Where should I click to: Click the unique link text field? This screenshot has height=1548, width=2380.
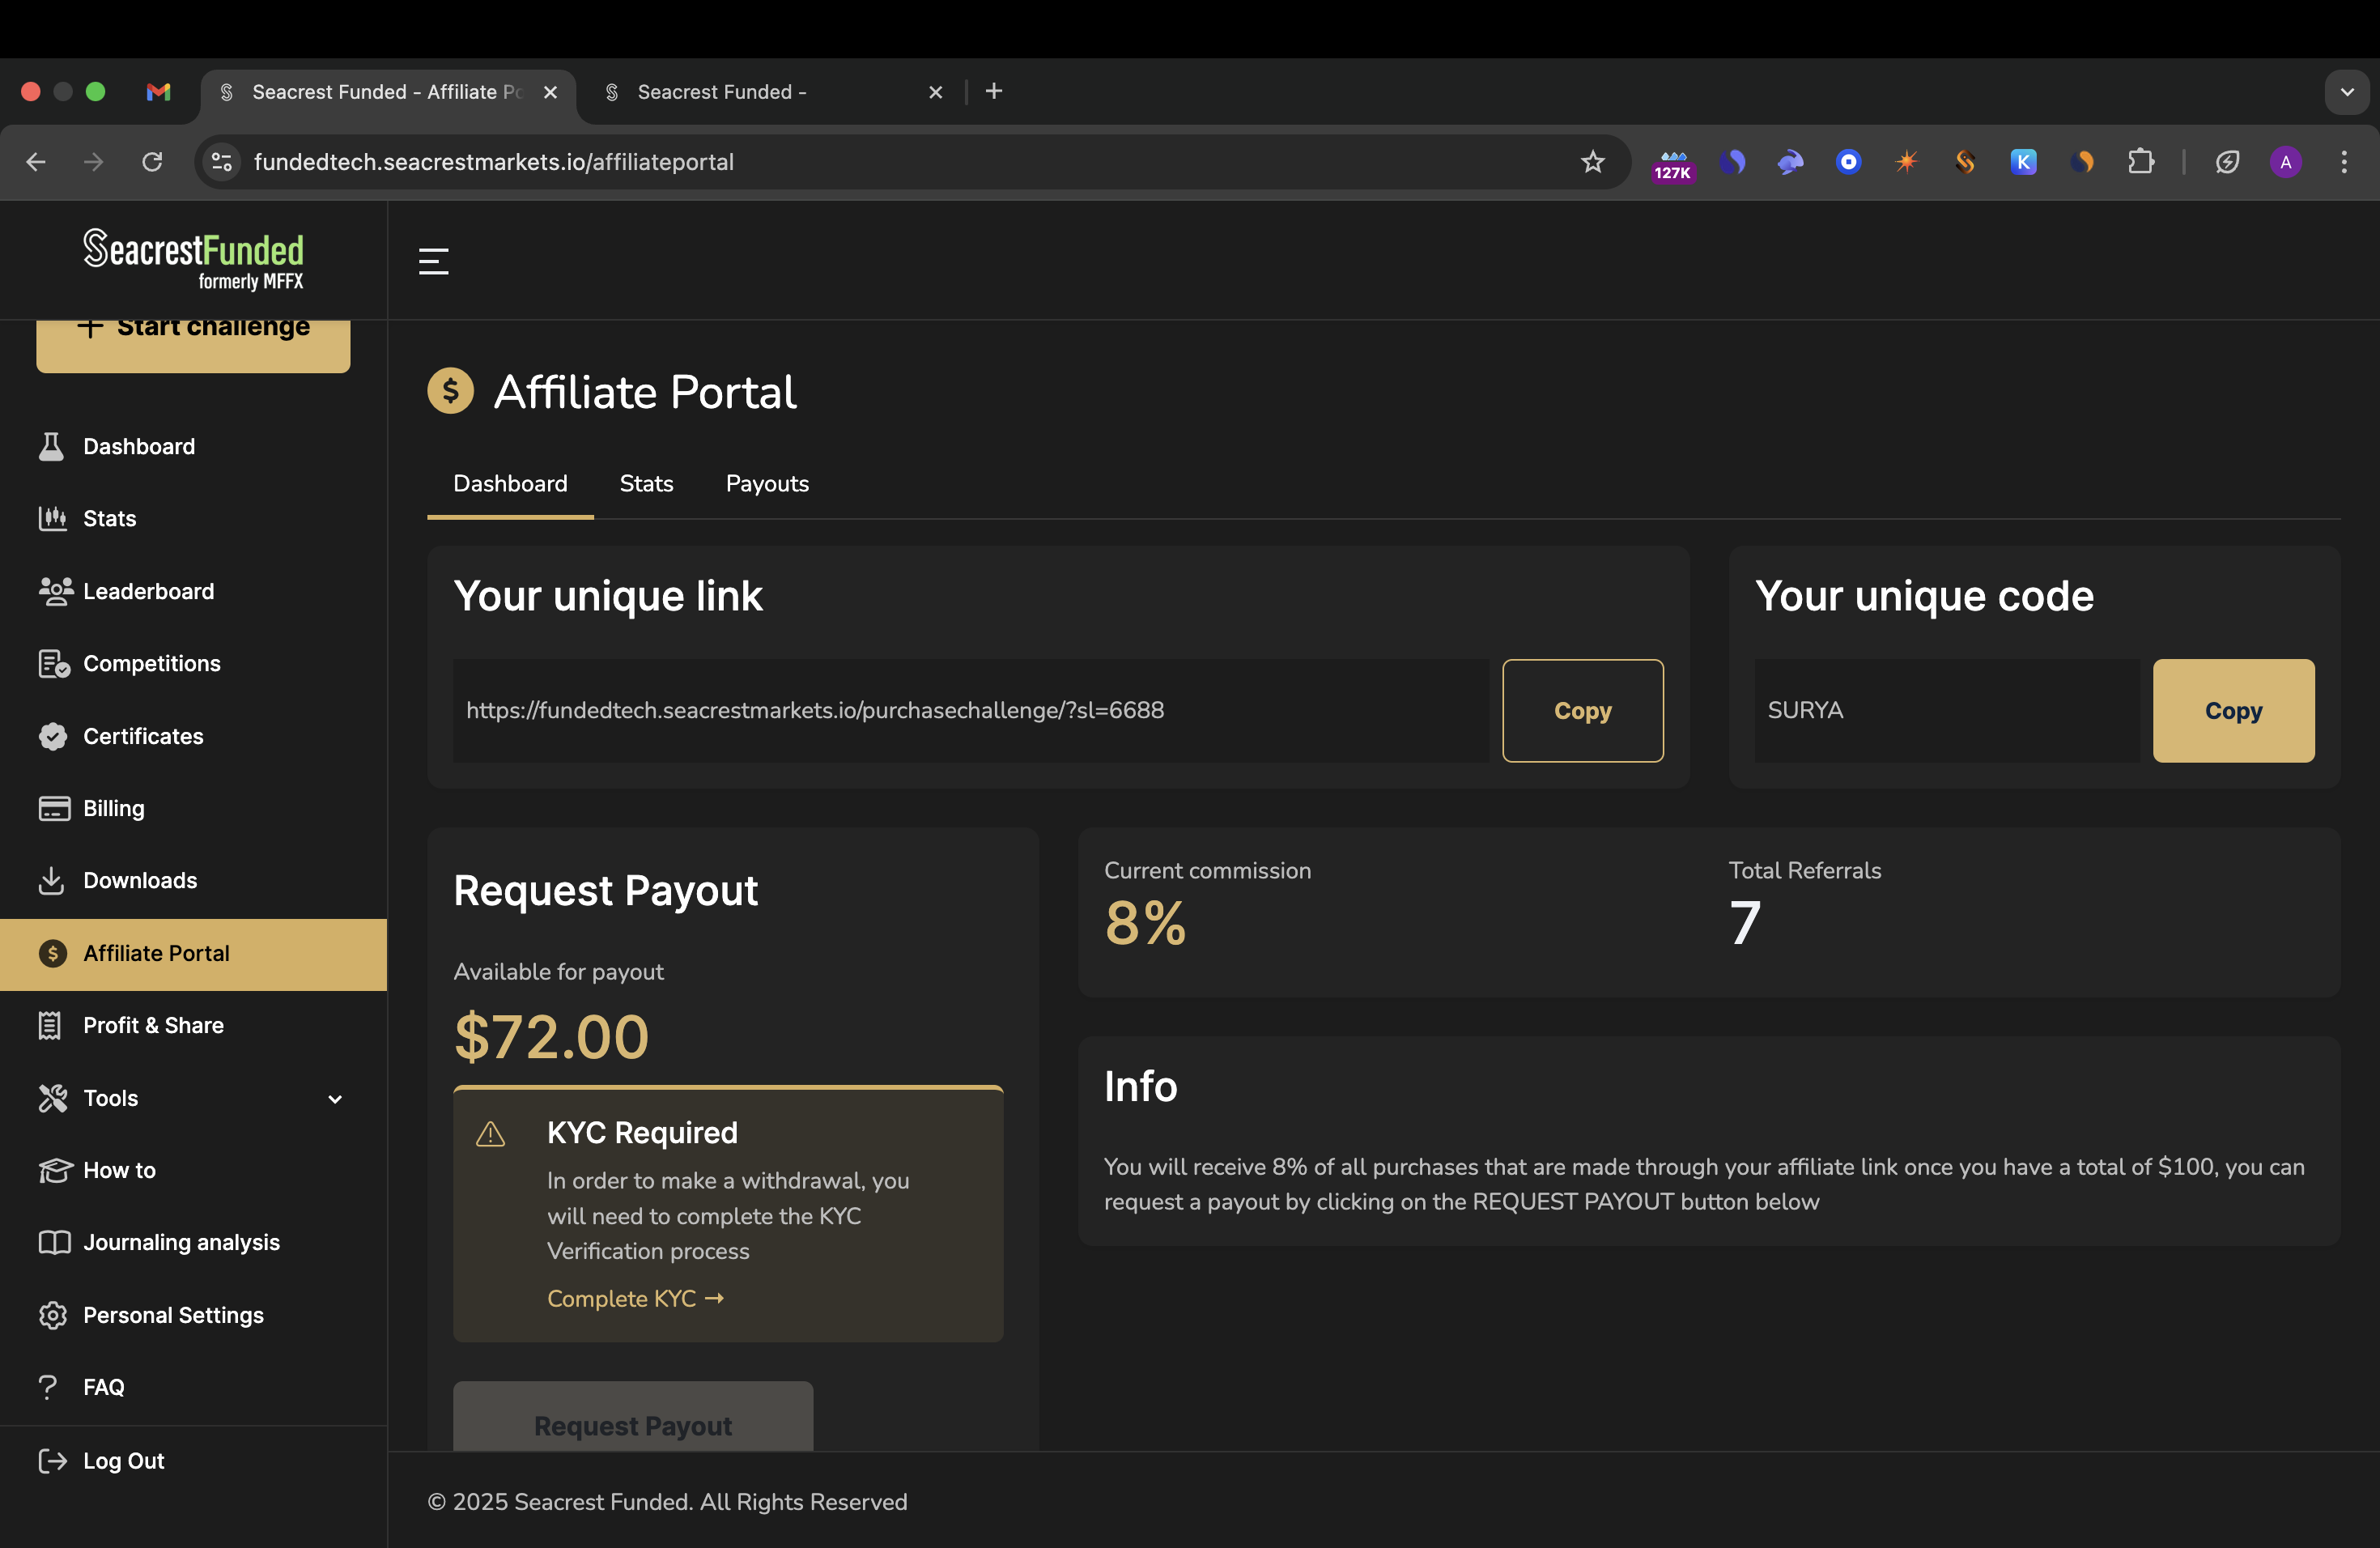click(970, 710)
